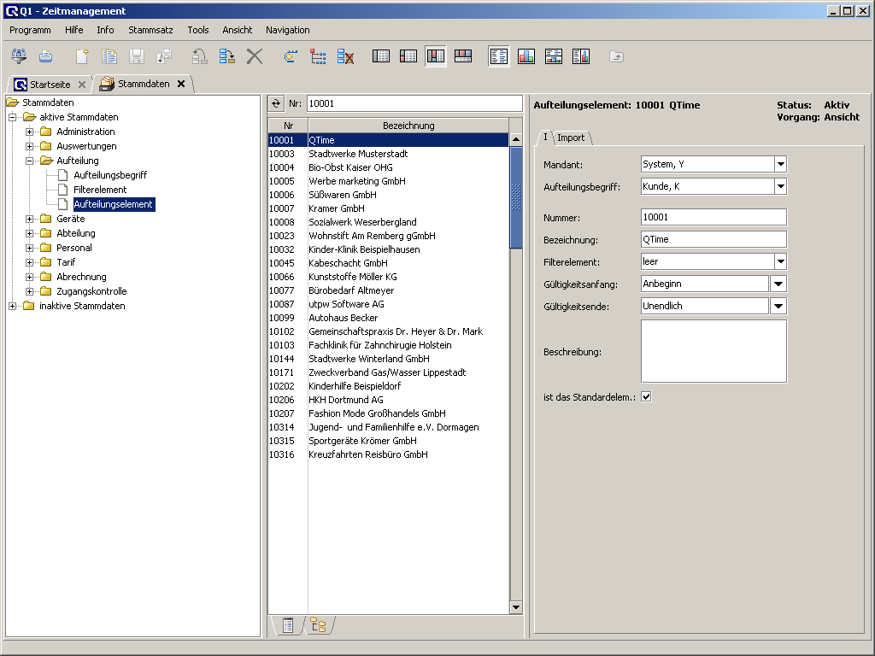Click the refresh arrows button beside Nr field
Screen dimensions: 875x656
tap(276, 103)
